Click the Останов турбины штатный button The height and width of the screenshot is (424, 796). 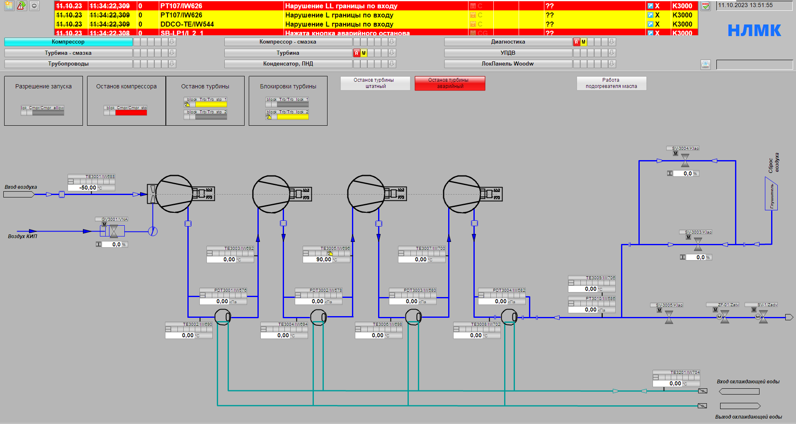(x=375, y=83)
